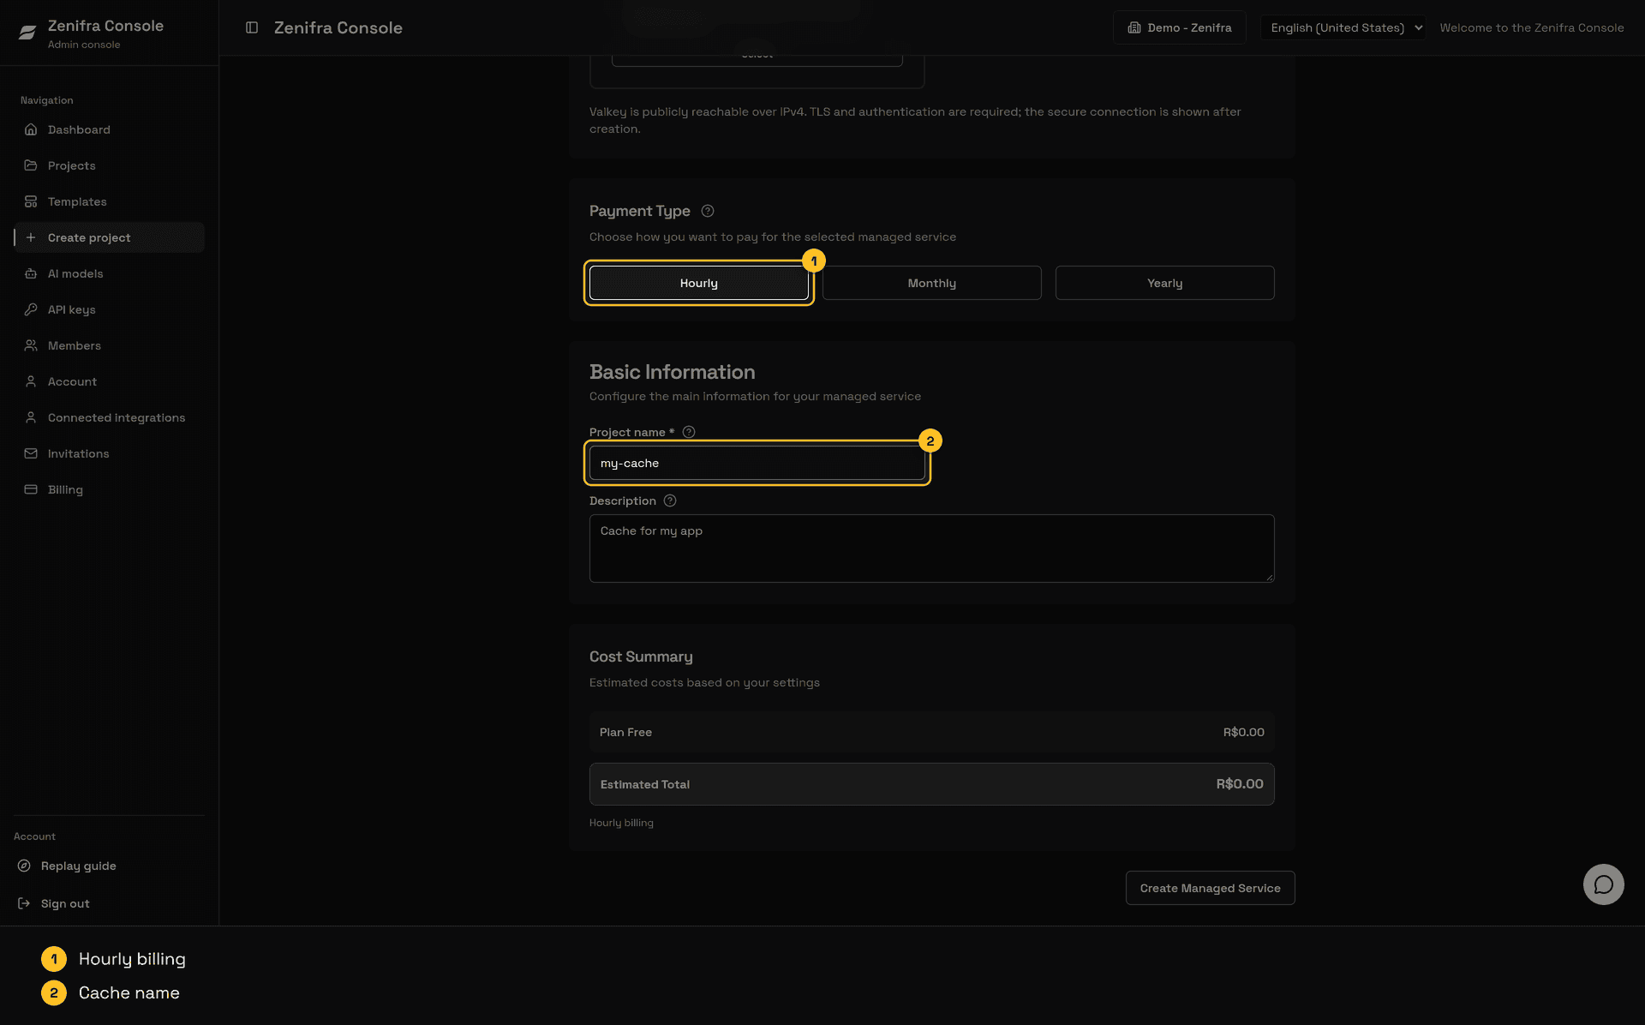This screenshot has height=1025, width=1645.
Task: Click the Estimated Total row
Action: [x=932, y=784]
